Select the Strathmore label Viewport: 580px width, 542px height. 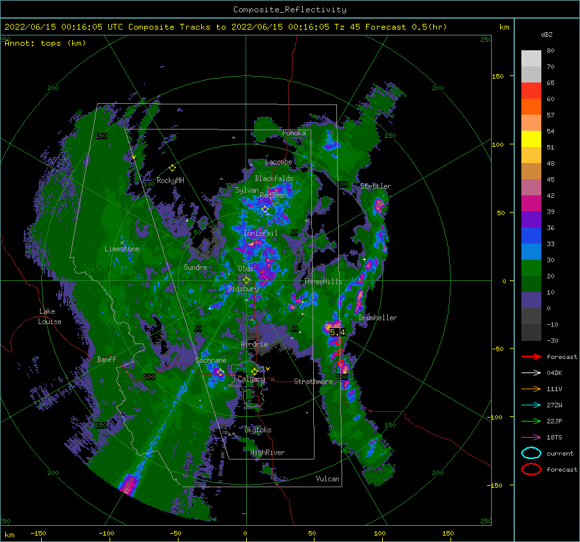pos(313,382)
